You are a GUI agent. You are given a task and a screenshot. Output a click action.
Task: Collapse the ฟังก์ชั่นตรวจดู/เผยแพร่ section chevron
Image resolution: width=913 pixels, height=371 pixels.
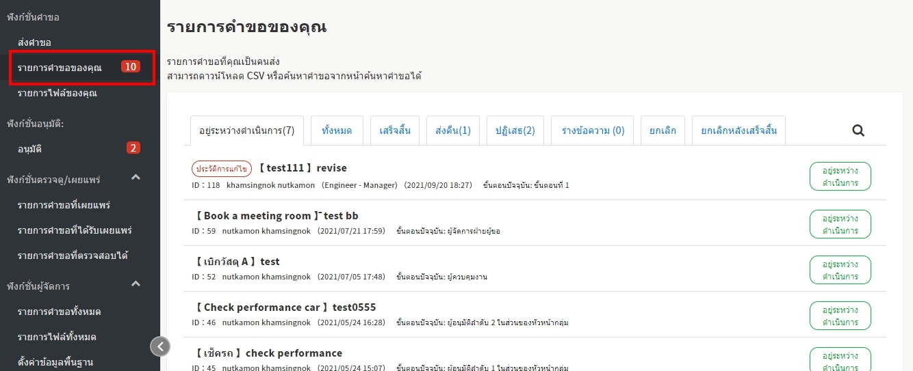point(136,178)
